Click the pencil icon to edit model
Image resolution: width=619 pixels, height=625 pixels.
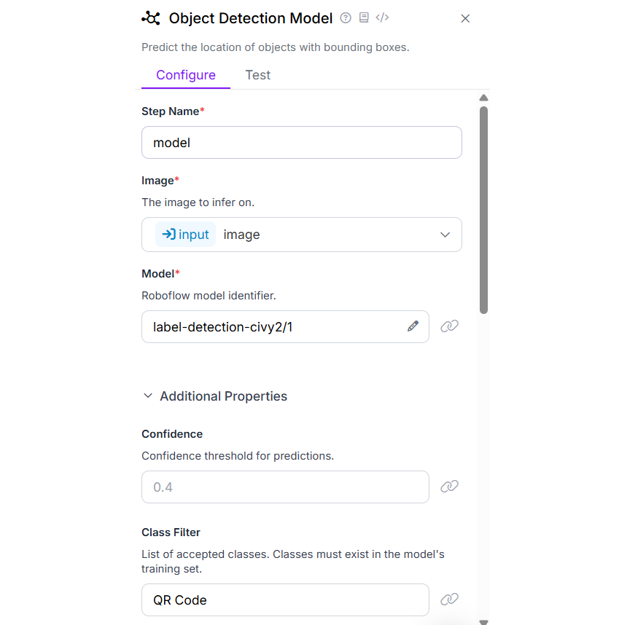click(413, 326)
